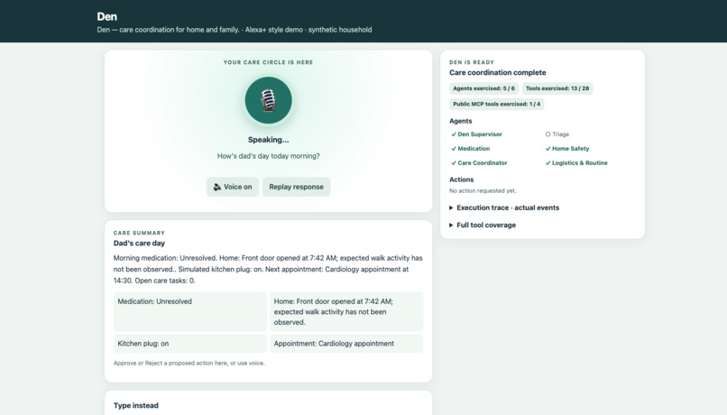The height and width of the screenshot is (415, 727).
Task: Expand Full tool coverage section
Action: [483, 225]
